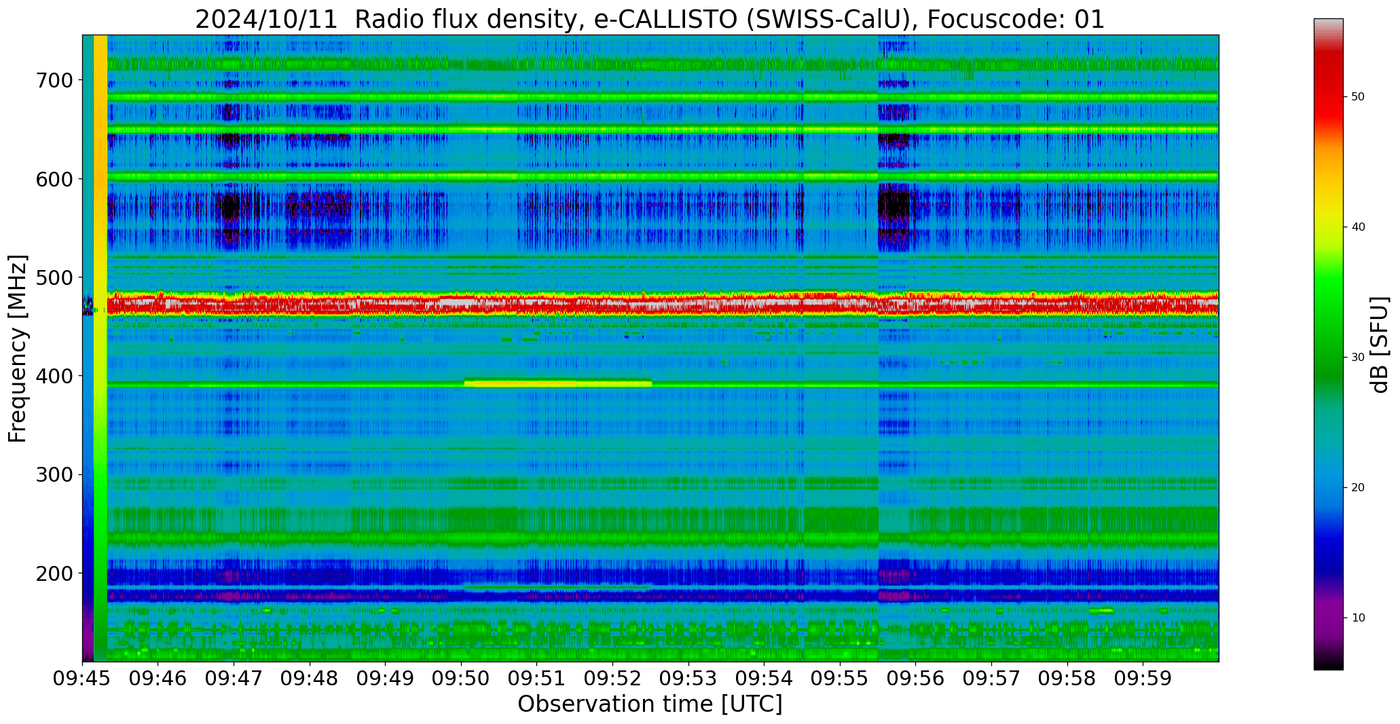Click the 09:49 time tick label
The width and height of the screenshot is (1400, 724).
tap(386, 679)
